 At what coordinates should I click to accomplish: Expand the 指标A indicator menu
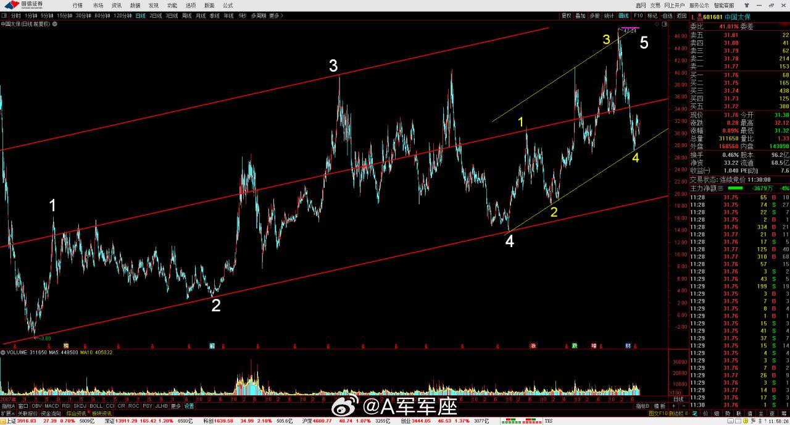point(8,406)
